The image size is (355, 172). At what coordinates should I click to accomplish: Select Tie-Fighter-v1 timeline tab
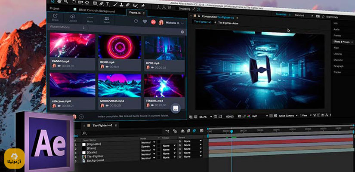102,126
